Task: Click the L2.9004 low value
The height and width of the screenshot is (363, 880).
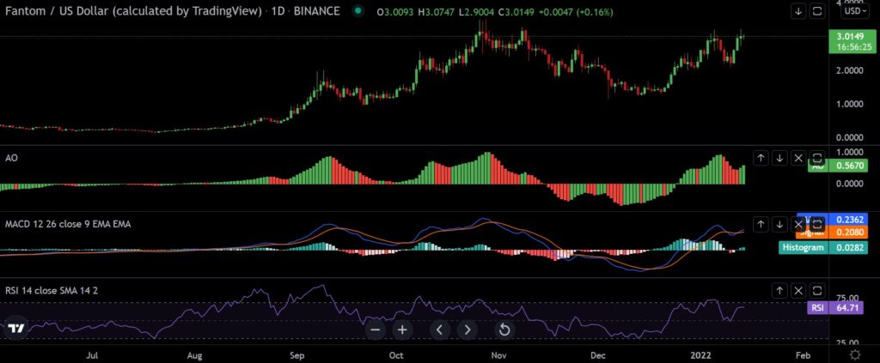Action: (x=478, y=12)
